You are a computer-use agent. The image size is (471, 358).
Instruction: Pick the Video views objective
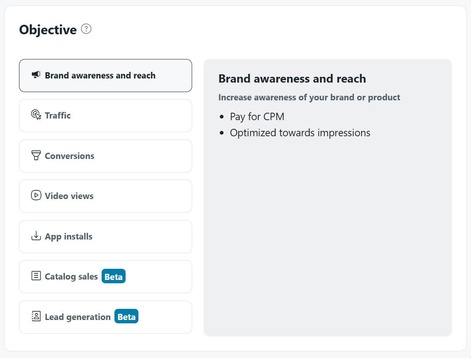pos(105,196)
